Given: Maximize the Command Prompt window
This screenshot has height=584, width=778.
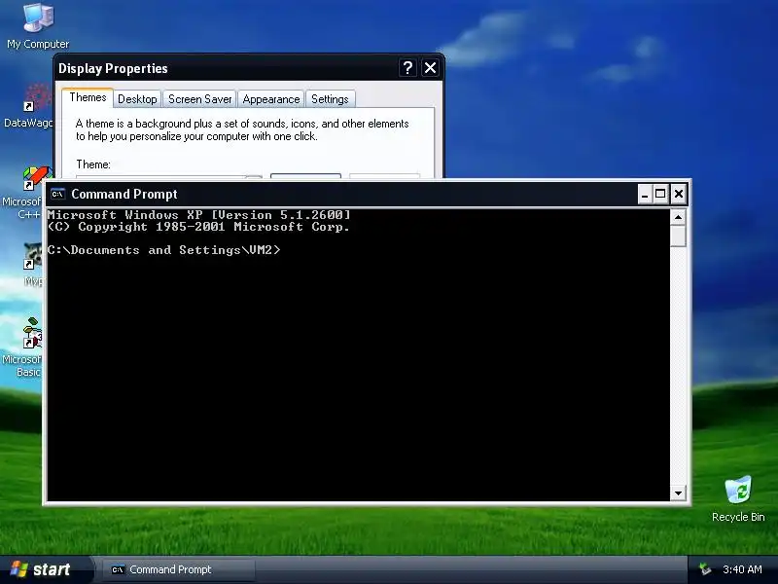Looking at the screenshot, I should (x=660, y=194).
